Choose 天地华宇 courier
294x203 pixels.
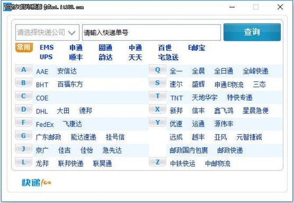(x=204, y=98)
